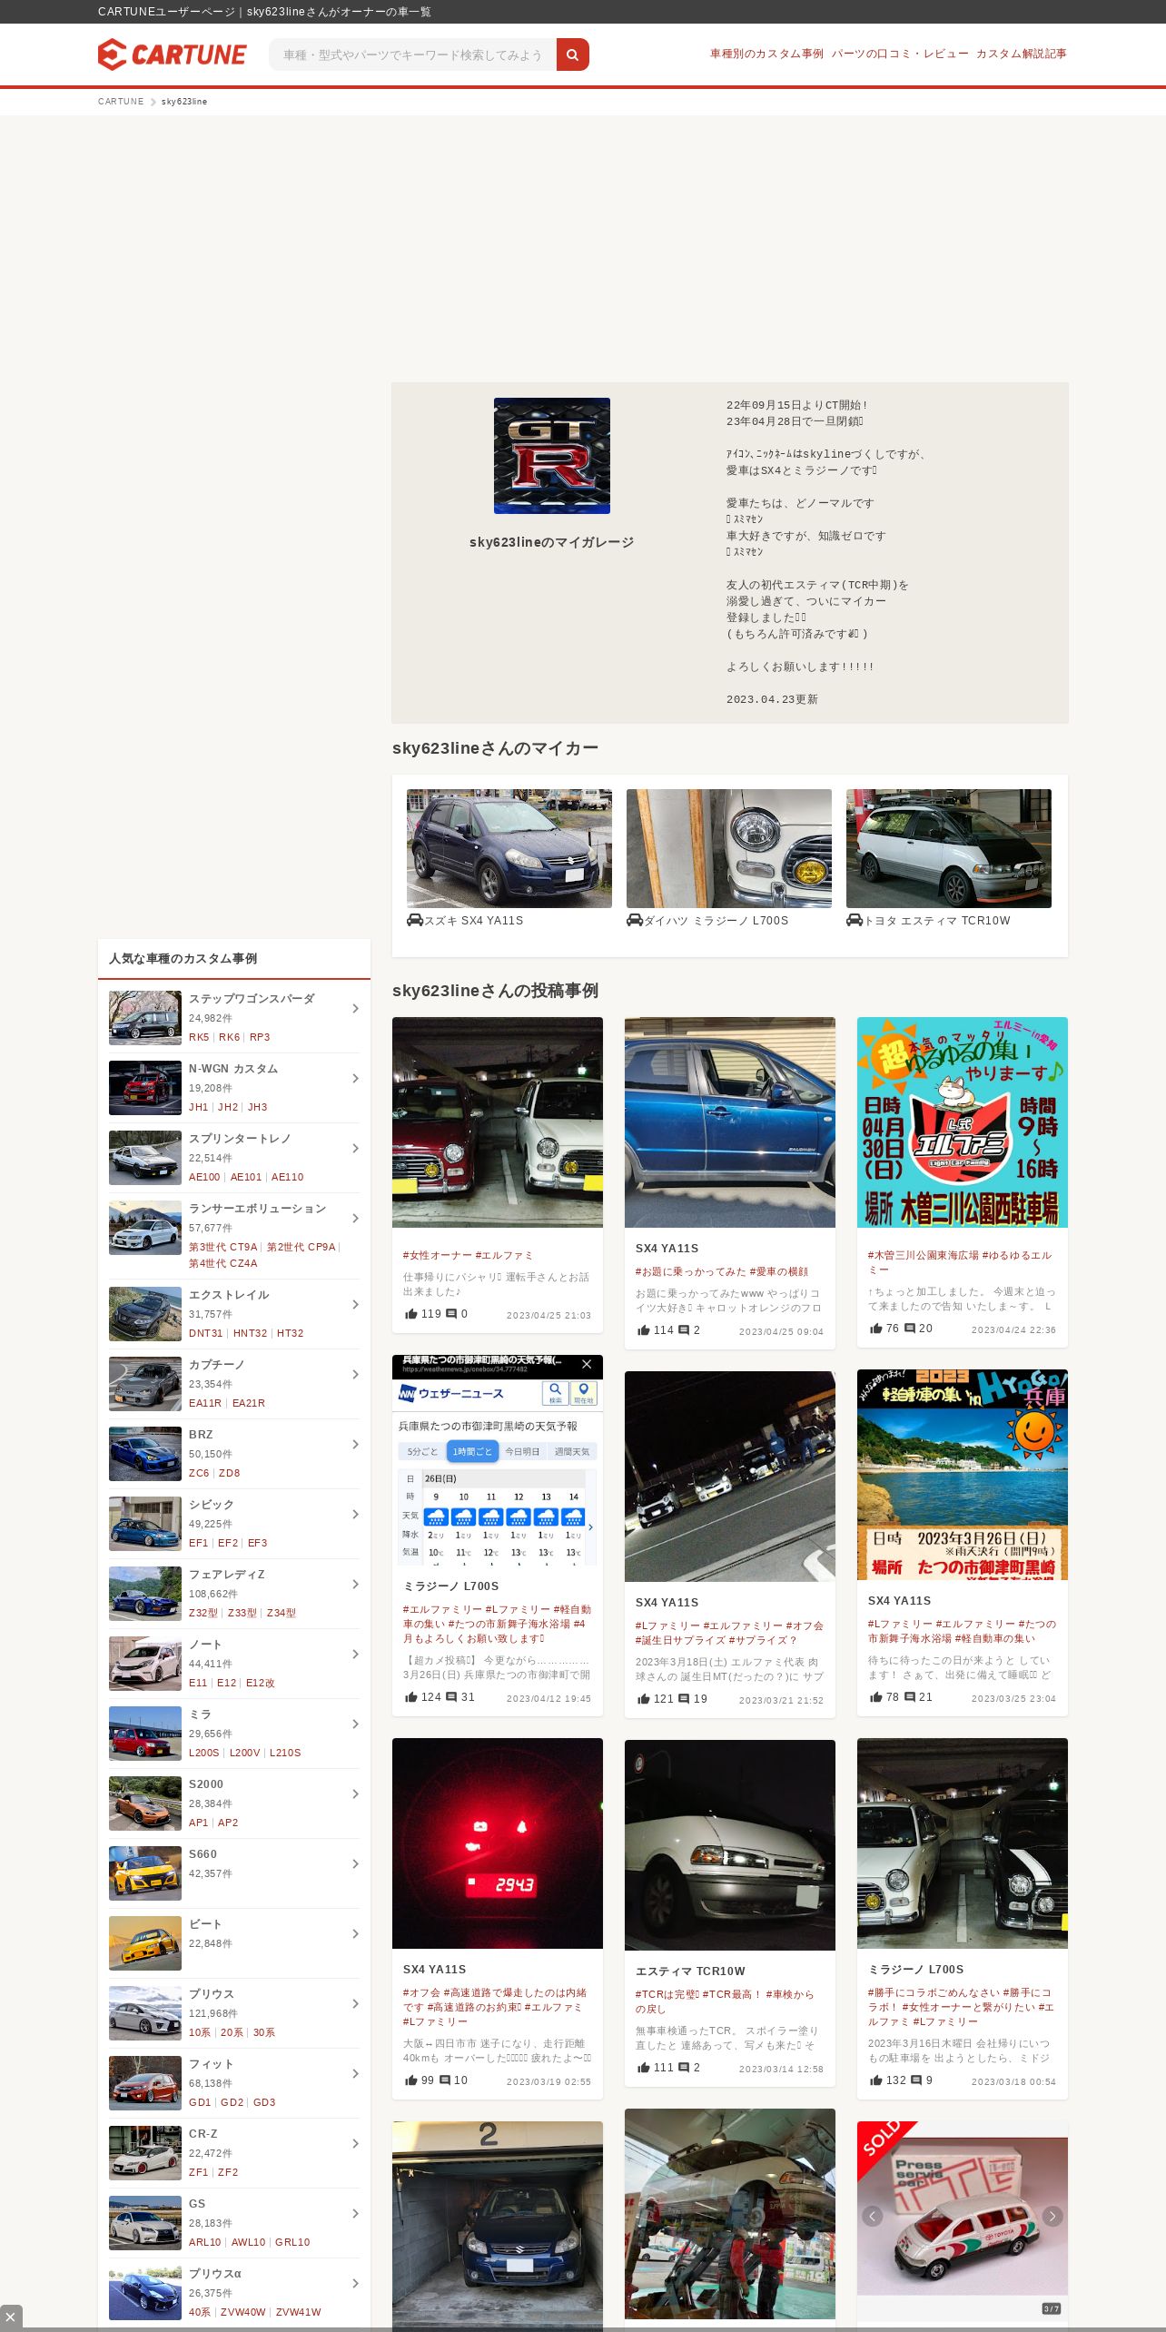Click the #お題に乗っかってみた hashtag
Screen dimensions: 1166x2332
coord(691,1271)
